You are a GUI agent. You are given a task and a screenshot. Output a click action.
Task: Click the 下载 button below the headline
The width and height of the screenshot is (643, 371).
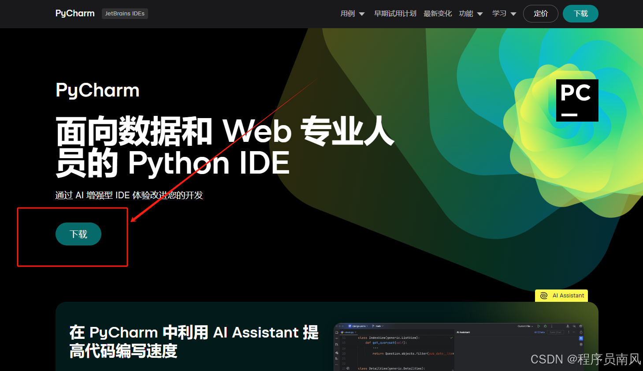(78, 234)
